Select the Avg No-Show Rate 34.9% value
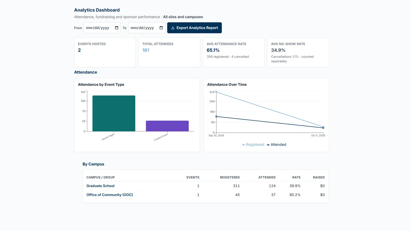Viewport: 411px width, 231px height. [x=278, y=50]
